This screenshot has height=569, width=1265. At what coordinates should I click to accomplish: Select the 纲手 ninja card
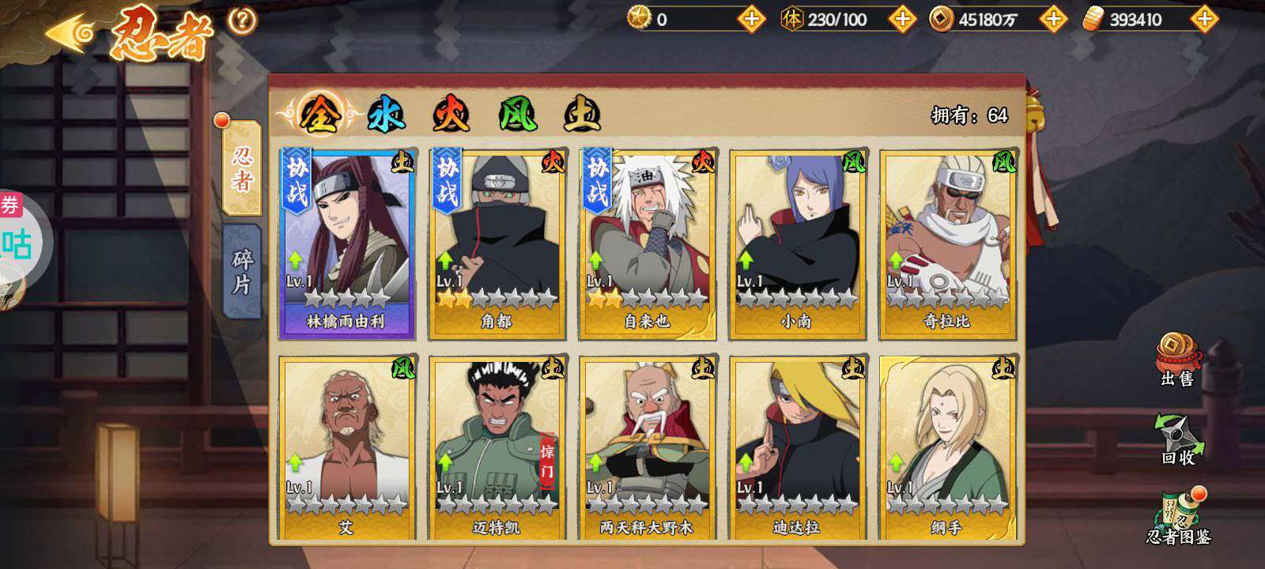coord(948,448)
